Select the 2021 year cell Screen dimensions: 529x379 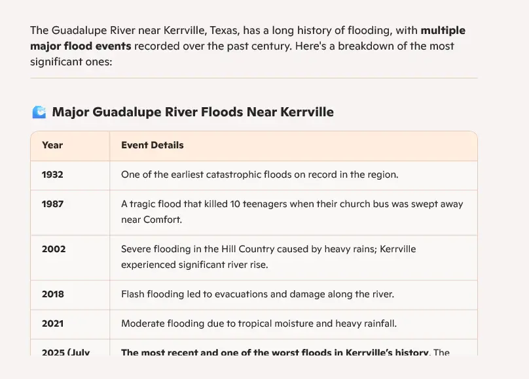(x=53, y=323)
